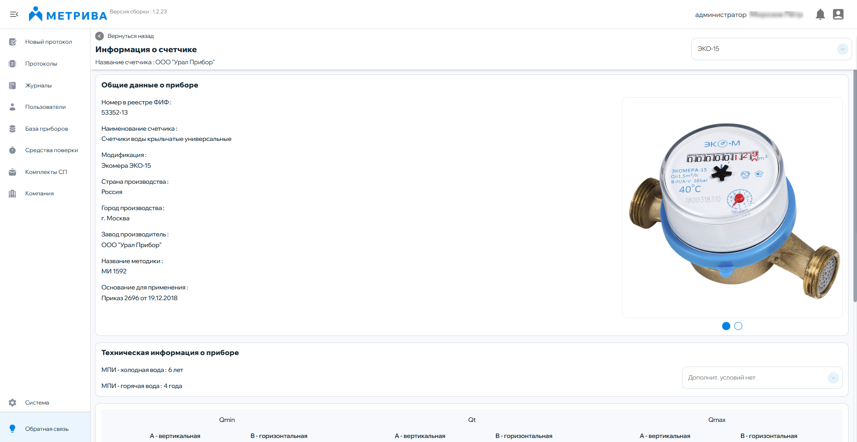Open the user profile icon
This screenshot has height=442, width=857.
point(838,15)
